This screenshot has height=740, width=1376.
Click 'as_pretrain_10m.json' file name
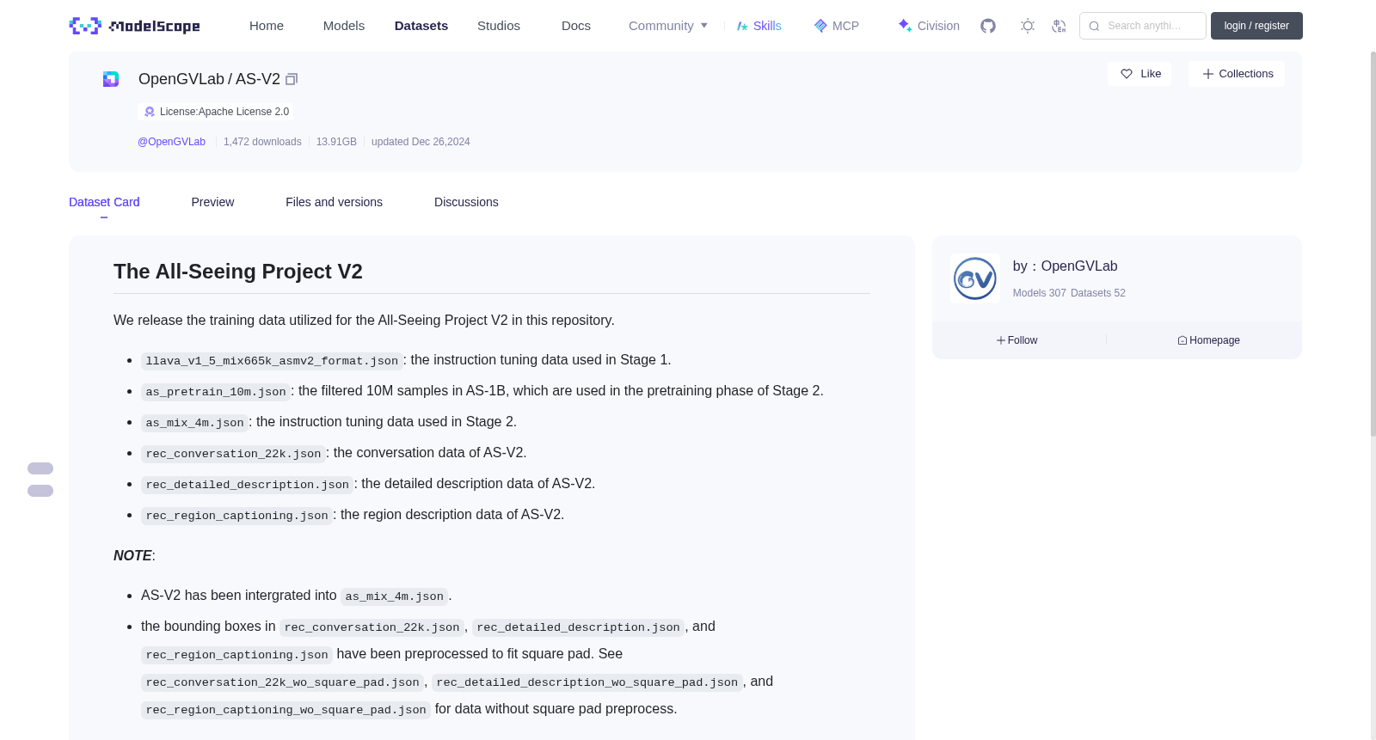coord(216,392)
